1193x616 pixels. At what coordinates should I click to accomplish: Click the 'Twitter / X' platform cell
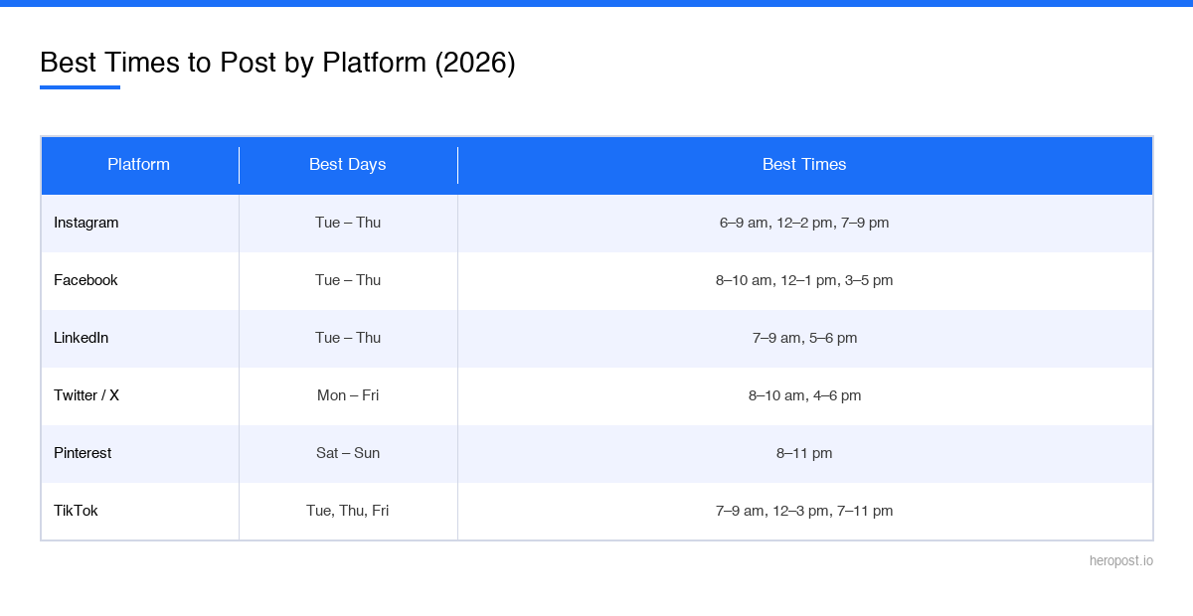(x=139, y=396)
